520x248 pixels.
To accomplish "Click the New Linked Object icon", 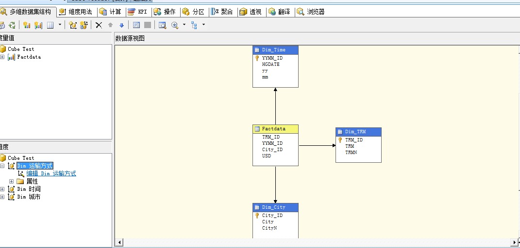I will pyautogui.click(x=84, y=25).
